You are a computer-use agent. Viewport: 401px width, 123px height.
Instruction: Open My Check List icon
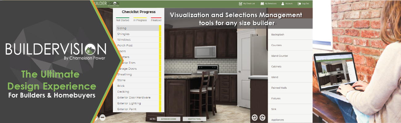tap(241, 4)
